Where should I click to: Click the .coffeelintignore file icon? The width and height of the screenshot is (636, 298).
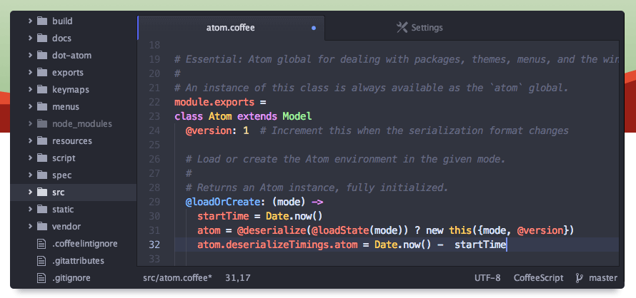[41, 244]
